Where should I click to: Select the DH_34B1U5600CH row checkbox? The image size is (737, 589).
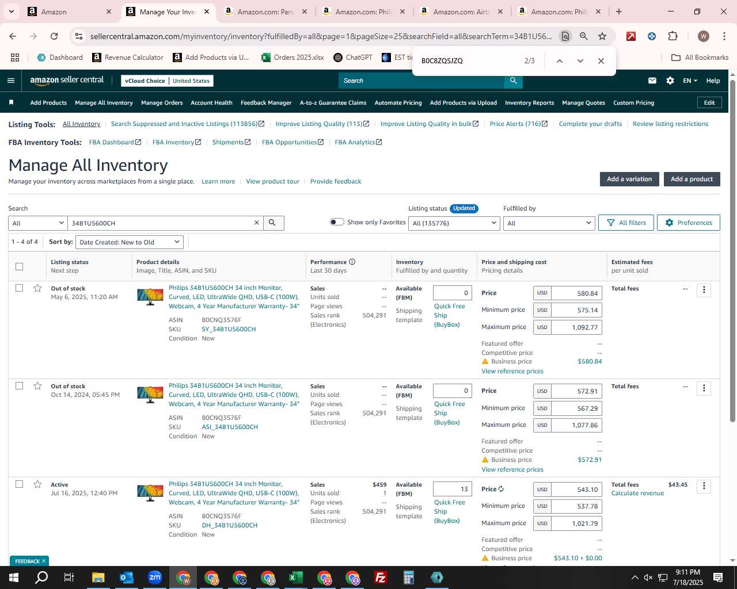19,484
